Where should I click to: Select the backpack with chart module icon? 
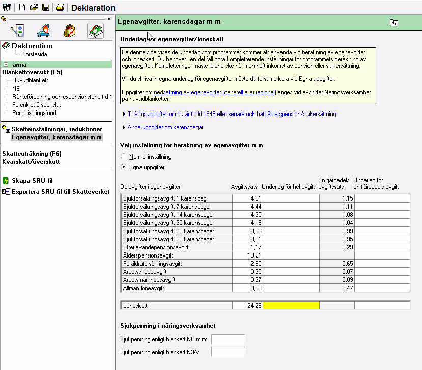click(69, 31)
